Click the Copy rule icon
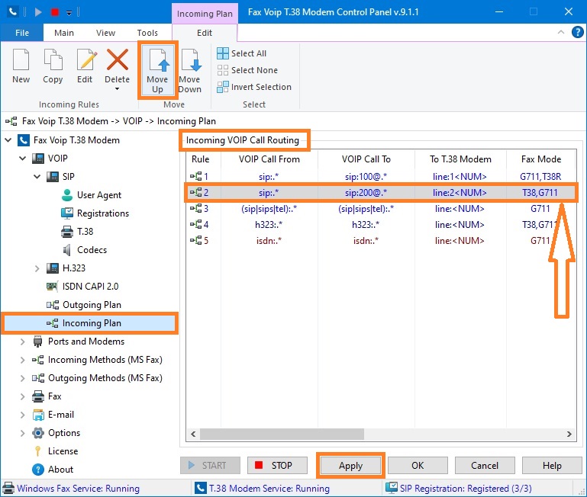The height and width of the screenshot is (497, 587). [53, 59]
